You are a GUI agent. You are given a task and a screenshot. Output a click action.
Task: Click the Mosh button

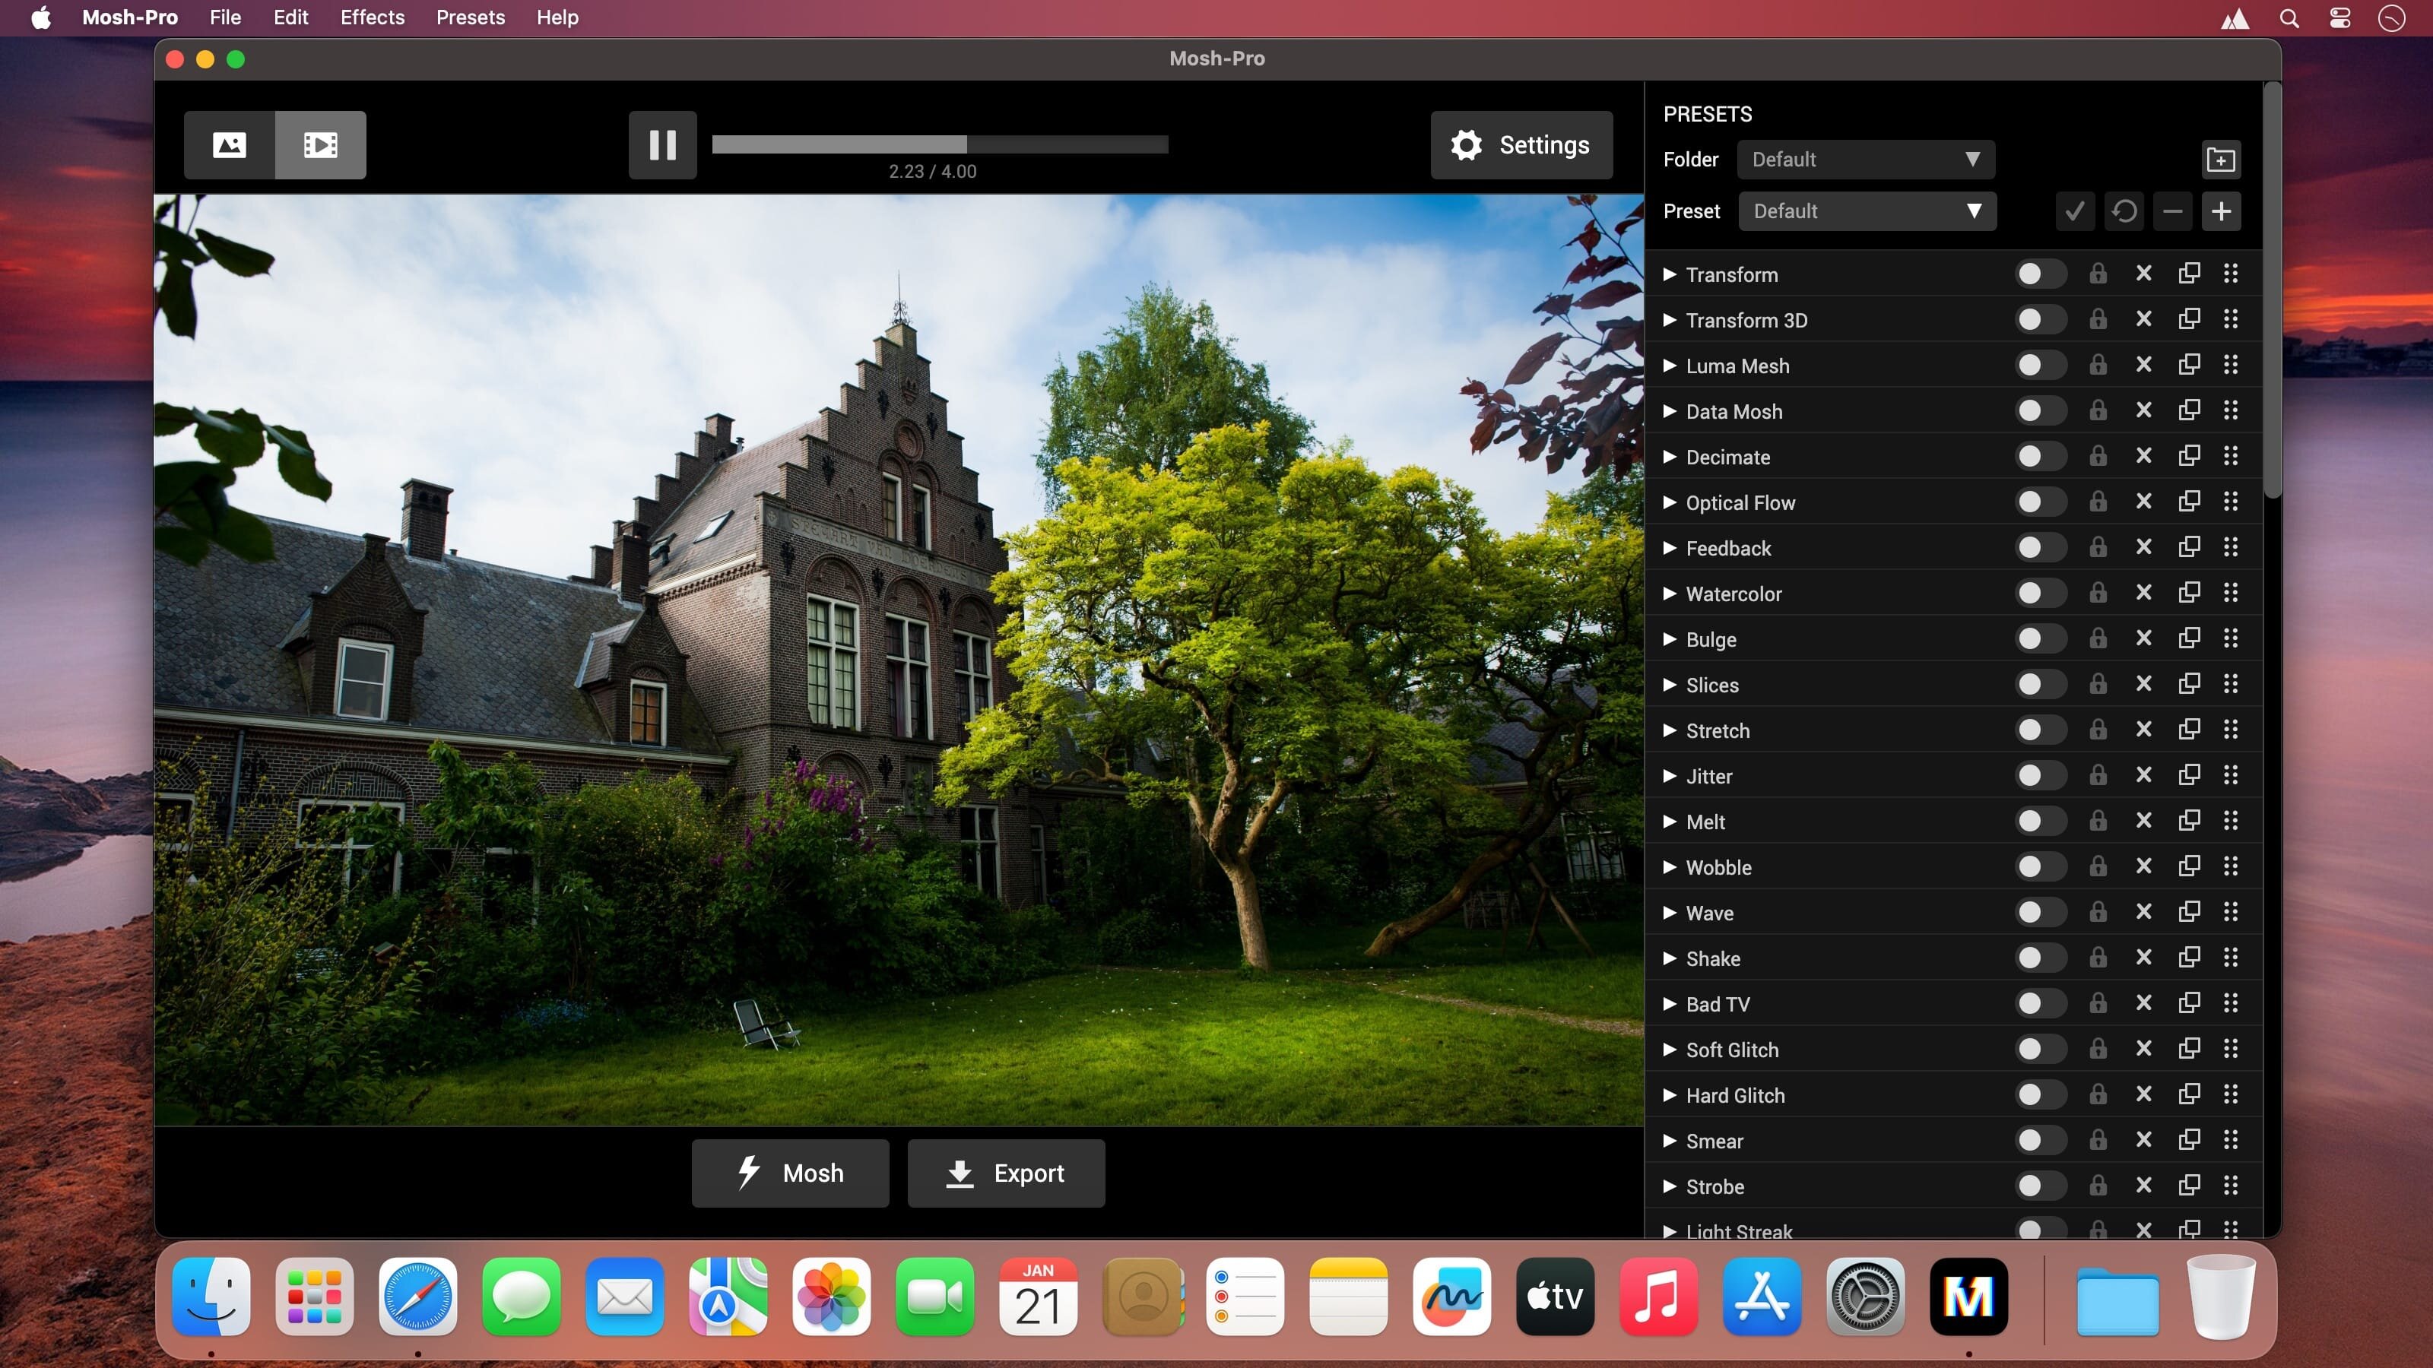click(790, 1173)
